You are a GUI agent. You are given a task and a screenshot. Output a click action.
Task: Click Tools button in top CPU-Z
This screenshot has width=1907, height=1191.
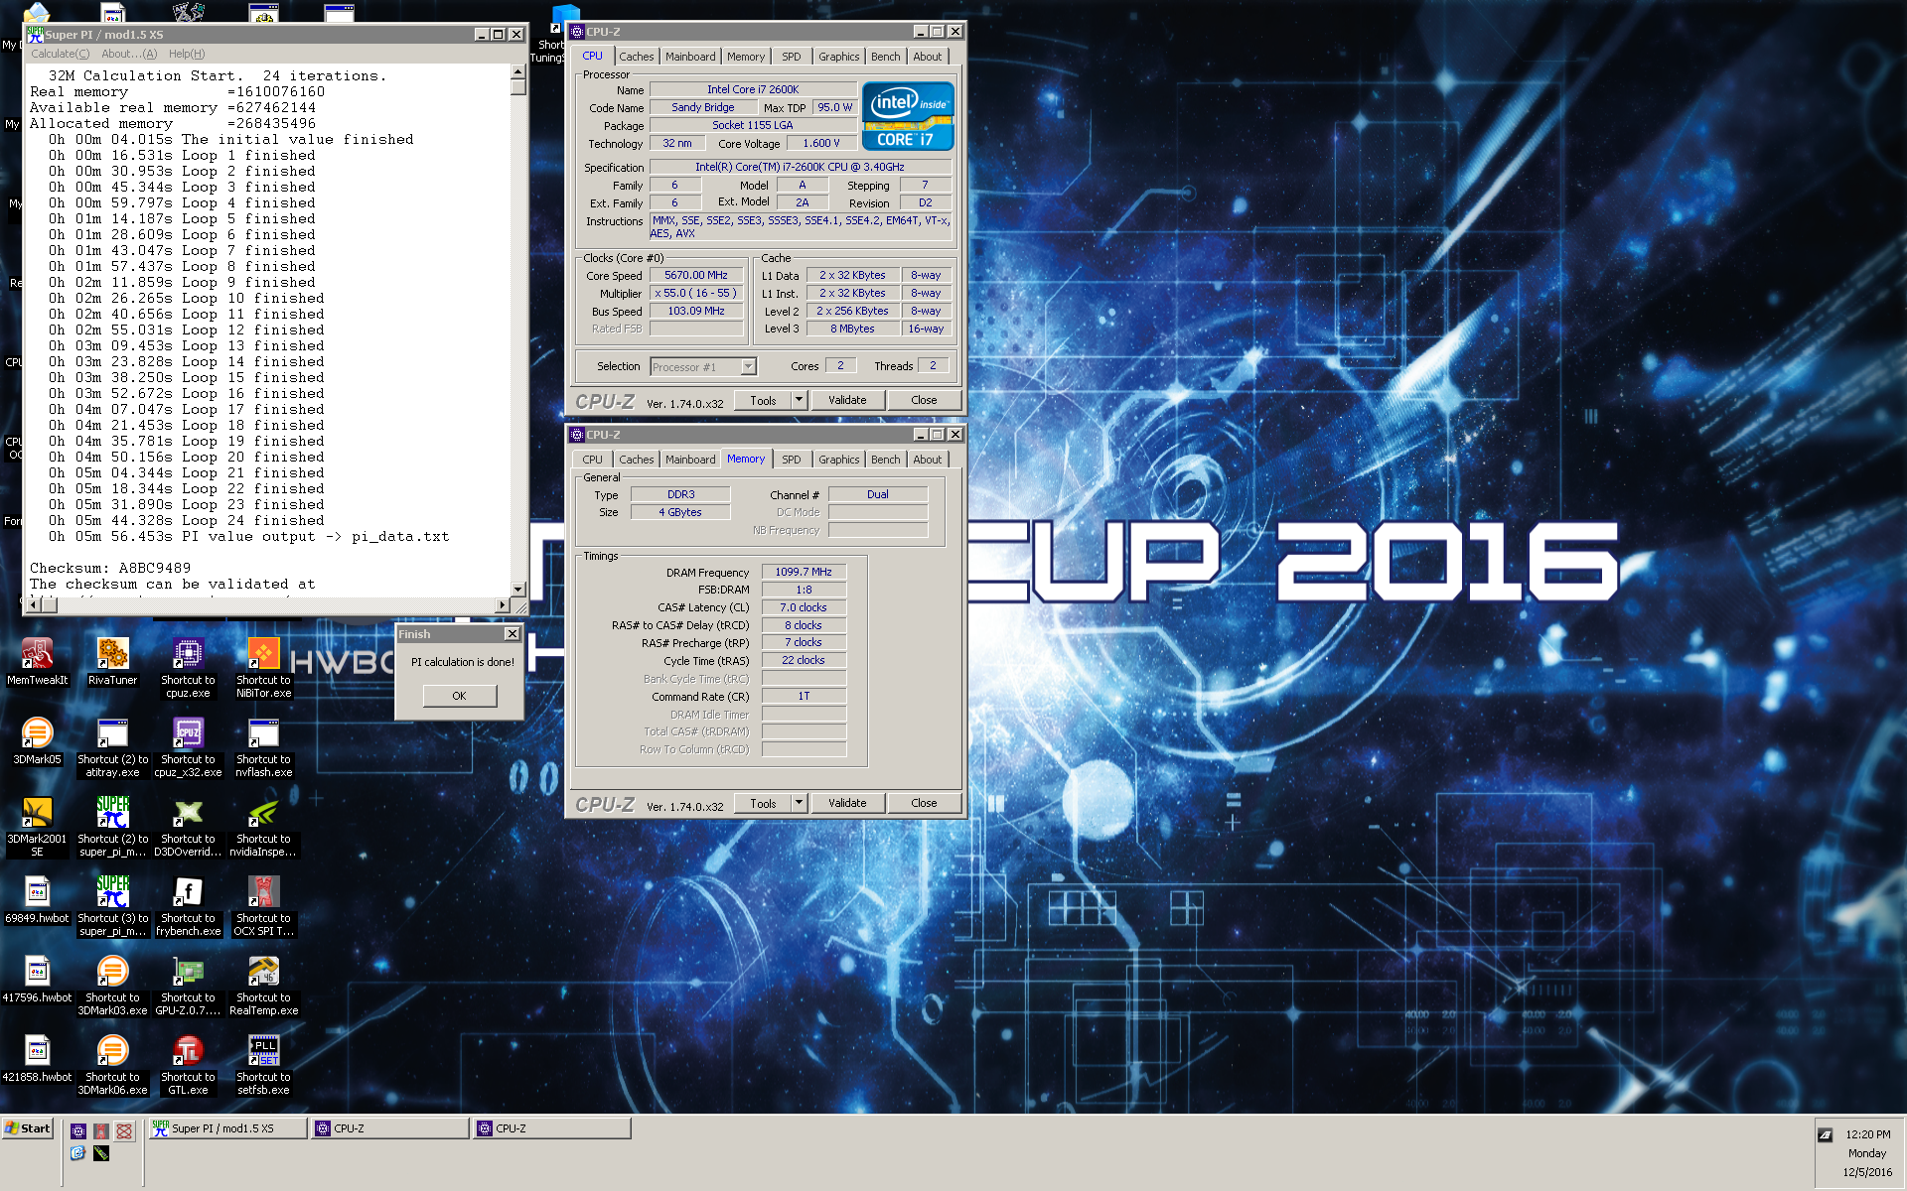(763, 400)
